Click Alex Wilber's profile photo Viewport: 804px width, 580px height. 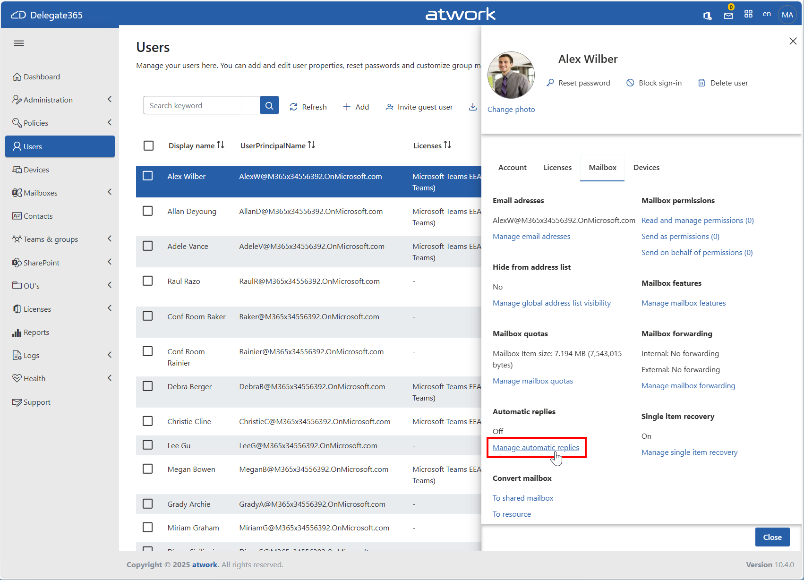511,75
